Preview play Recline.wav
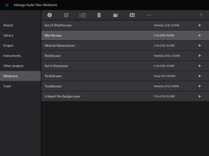This screenshot has width=209, height=156. (200, 56)
